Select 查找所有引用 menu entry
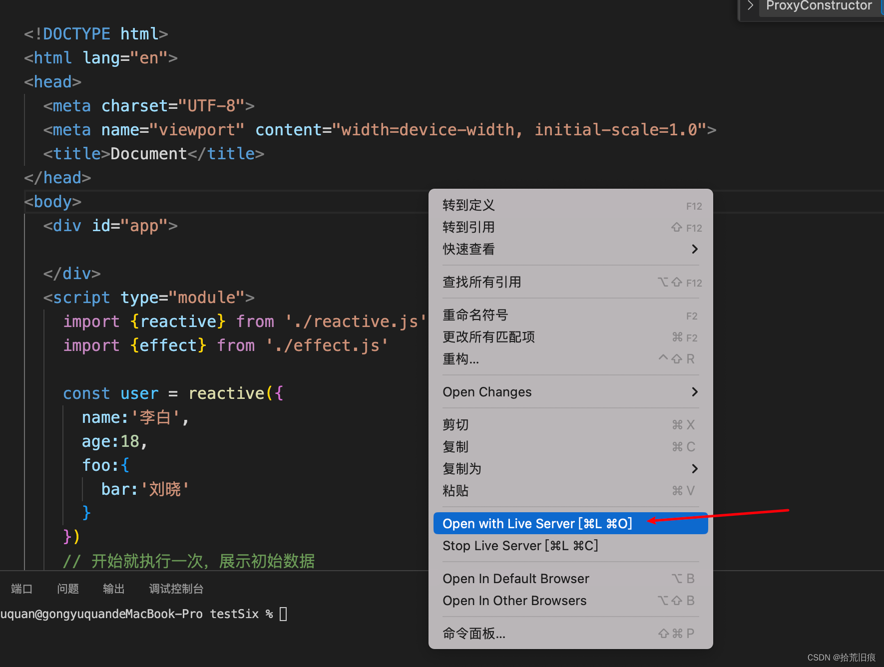This screenshot has height=667, width=884. click(x=570, y=282)
